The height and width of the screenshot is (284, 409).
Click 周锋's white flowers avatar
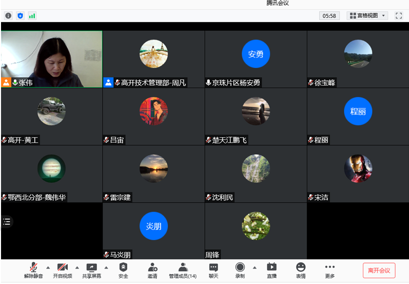(256, 226)
